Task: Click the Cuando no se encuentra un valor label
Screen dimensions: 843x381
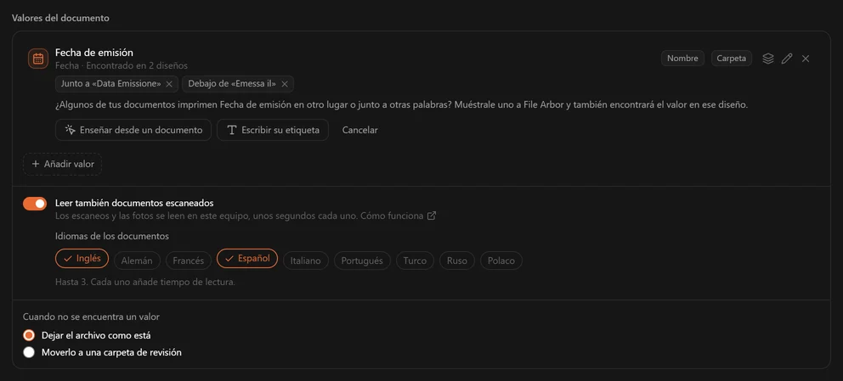Action: pyautogui.click(x=92, y=317)
